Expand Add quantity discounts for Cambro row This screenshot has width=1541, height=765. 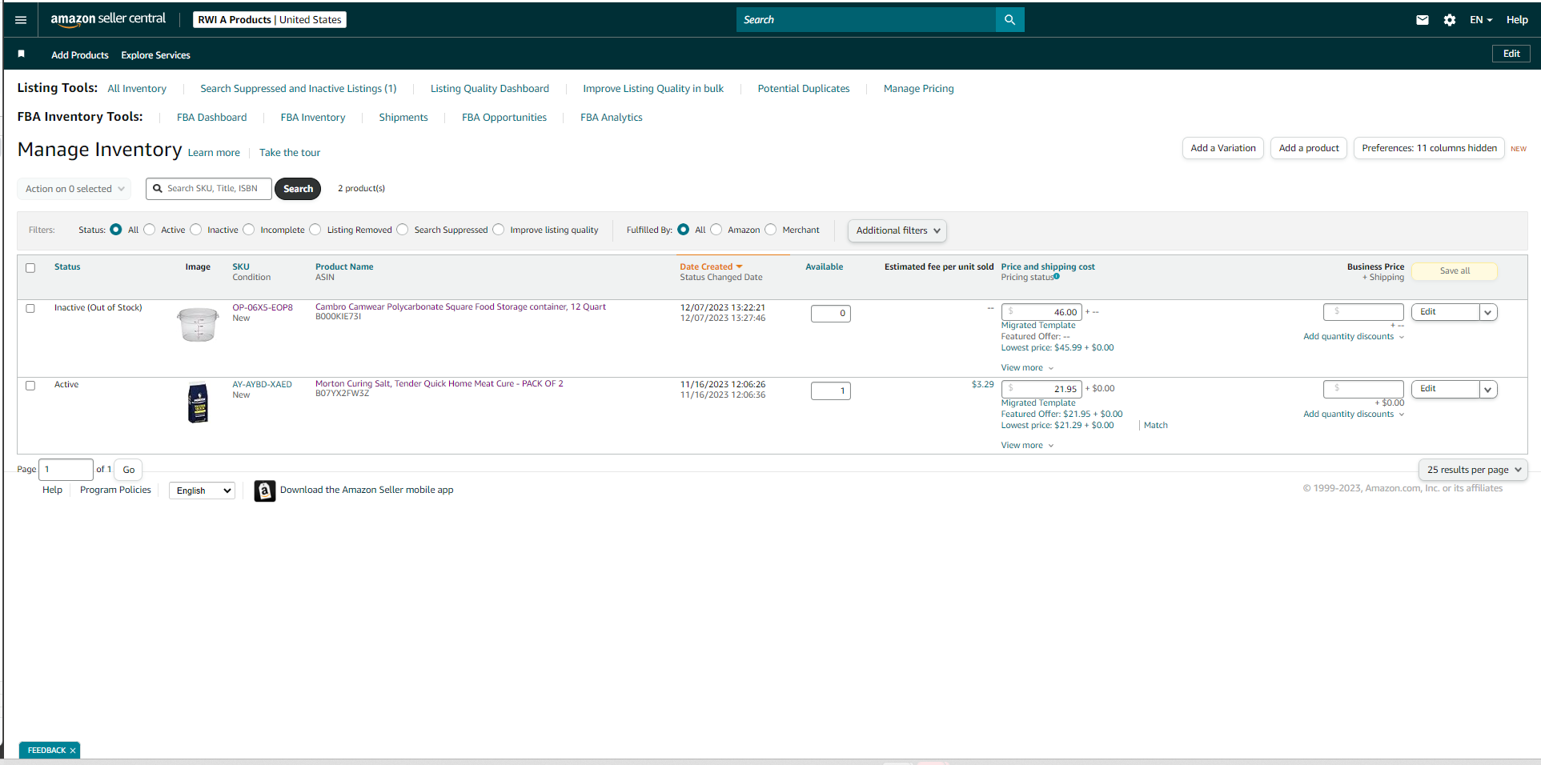[x=1354, y=337]
